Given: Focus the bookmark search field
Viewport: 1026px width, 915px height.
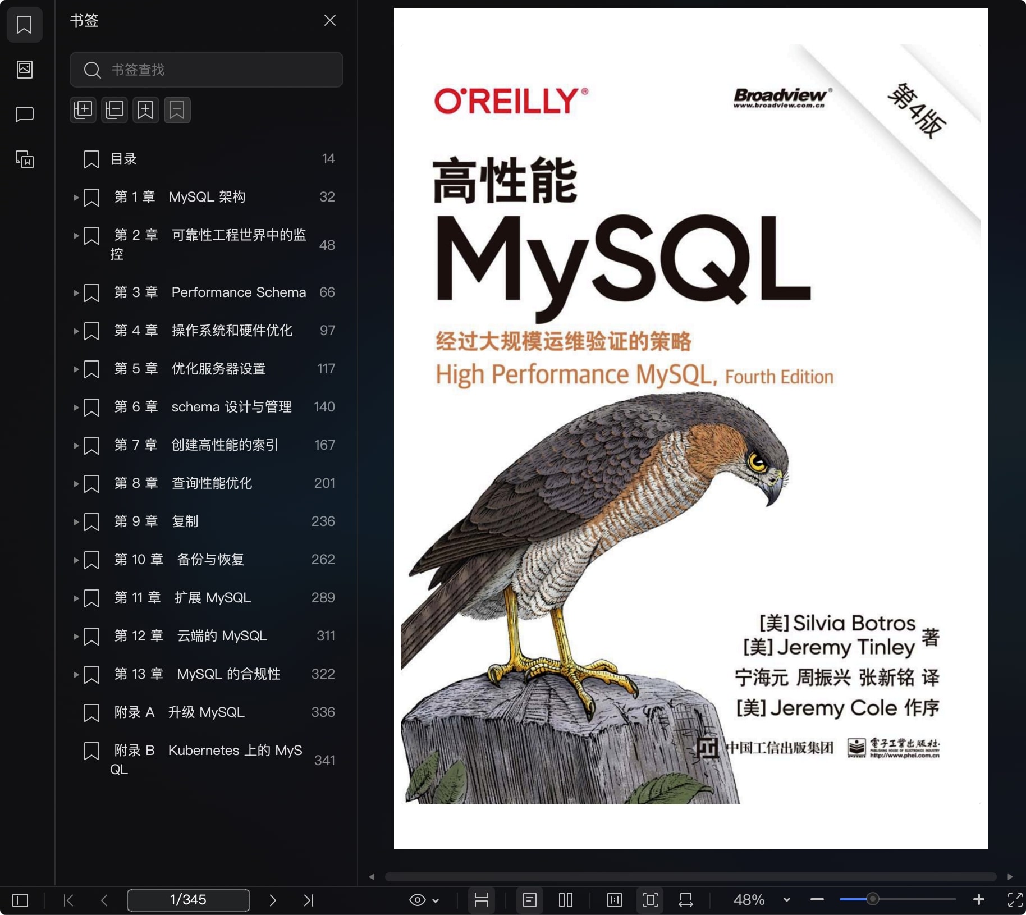Looking at the screenshot, I should [x=206, y=70].
